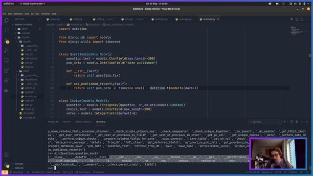This screenshot has height=176, width=313.
Task: Click the Python language mode in status bar
Action: pos(293,172)
